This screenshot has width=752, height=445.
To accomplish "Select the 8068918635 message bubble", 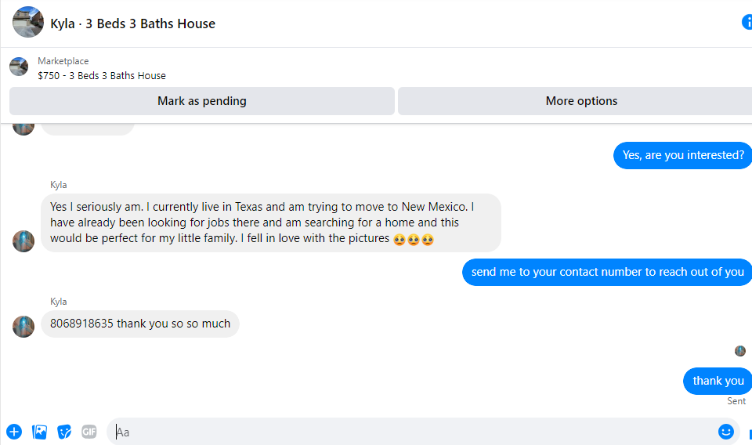I will pyautogui.click(x=140, y=324).
